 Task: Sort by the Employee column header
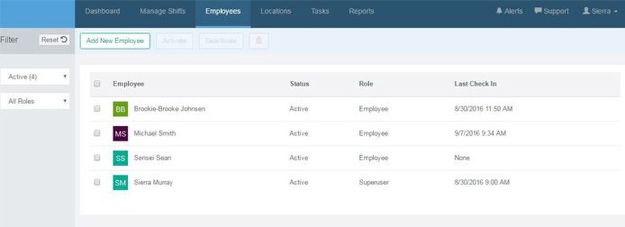coord(128,84)
